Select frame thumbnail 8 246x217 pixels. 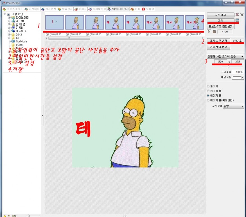coord(195,22)
